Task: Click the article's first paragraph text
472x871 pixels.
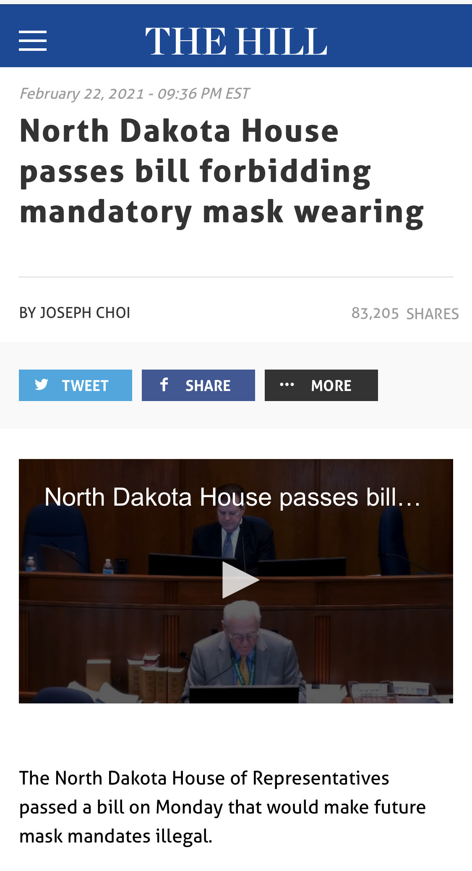Action: point(222,807)
